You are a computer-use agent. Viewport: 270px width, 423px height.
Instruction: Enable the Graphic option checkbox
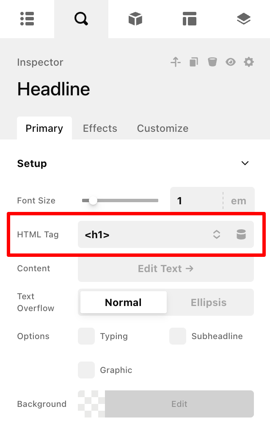tap(86, 370)
